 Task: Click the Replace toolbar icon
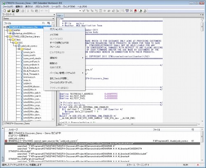(96, 11)
